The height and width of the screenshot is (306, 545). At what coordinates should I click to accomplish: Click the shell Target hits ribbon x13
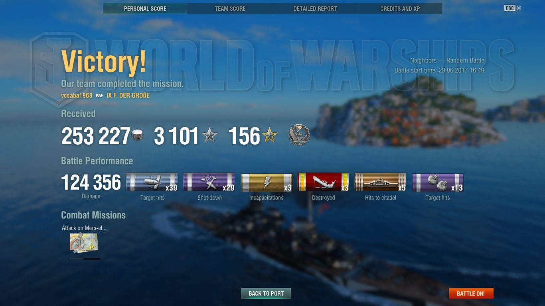pos(438,182)
